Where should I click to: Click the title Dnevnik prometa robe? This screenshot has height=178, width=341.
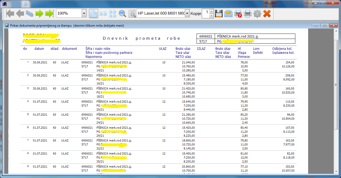tap(141, 38)
